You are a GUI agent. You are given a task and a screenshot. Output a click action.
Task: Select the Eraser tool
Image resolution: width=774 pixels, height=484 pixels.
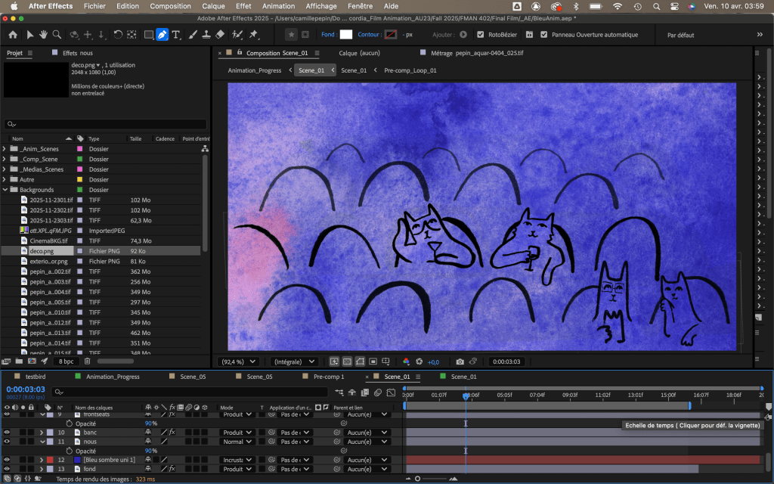click(x=220, y=35)
